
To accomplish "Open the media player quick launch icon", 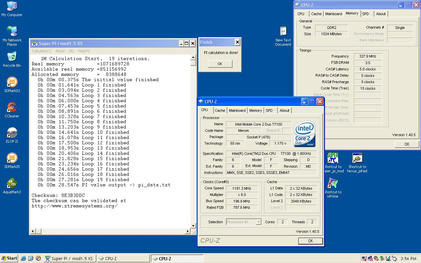I will coord(38,258).
